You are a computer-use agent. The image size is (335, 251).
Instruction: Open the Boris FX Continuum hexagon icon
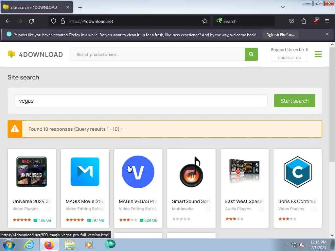click(298, 172)
